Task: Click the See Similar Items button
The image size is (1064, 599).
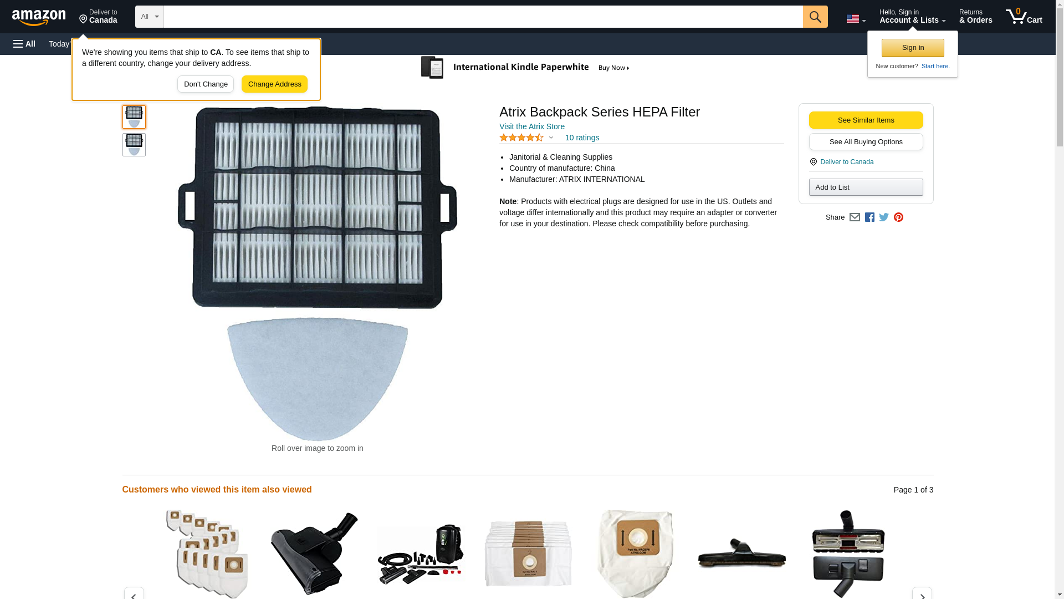Action: coord(866,120)
